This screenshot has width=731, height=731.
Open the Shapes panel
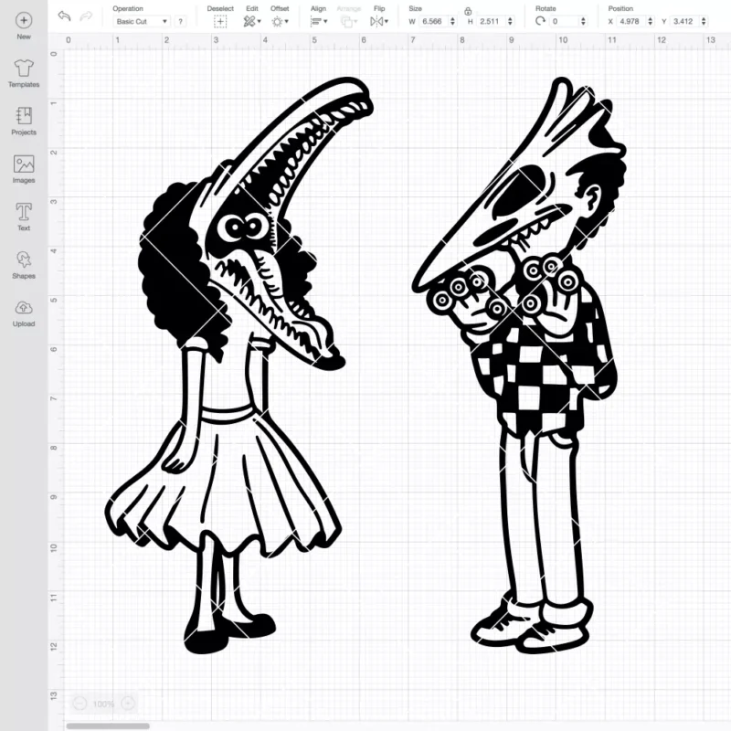(x=24, y=265)
